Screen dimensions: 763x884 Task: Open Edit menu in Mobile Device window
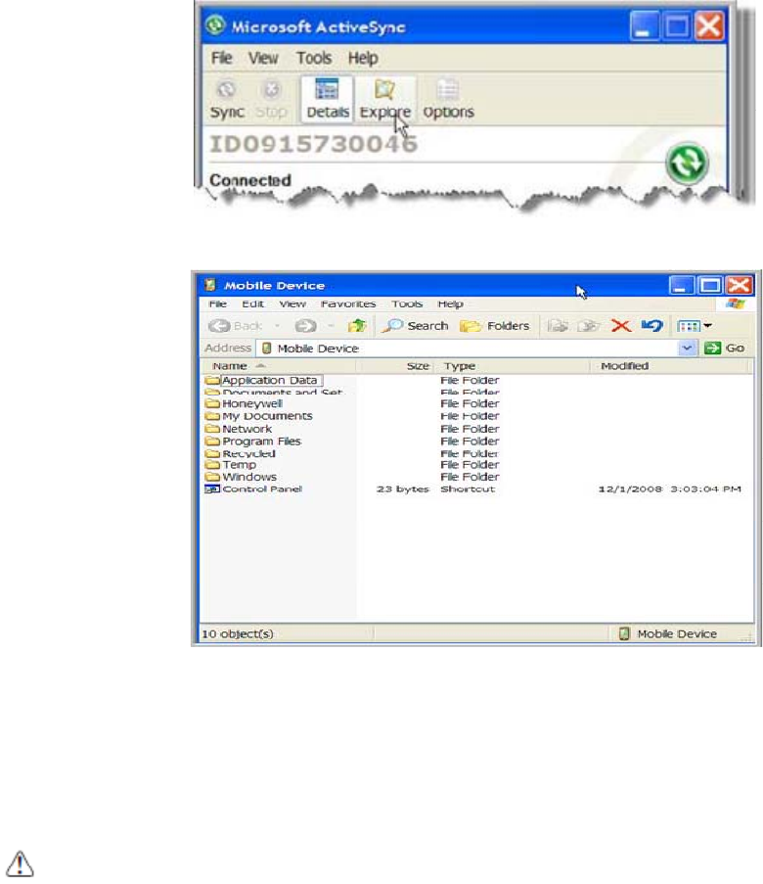(252, 303)
